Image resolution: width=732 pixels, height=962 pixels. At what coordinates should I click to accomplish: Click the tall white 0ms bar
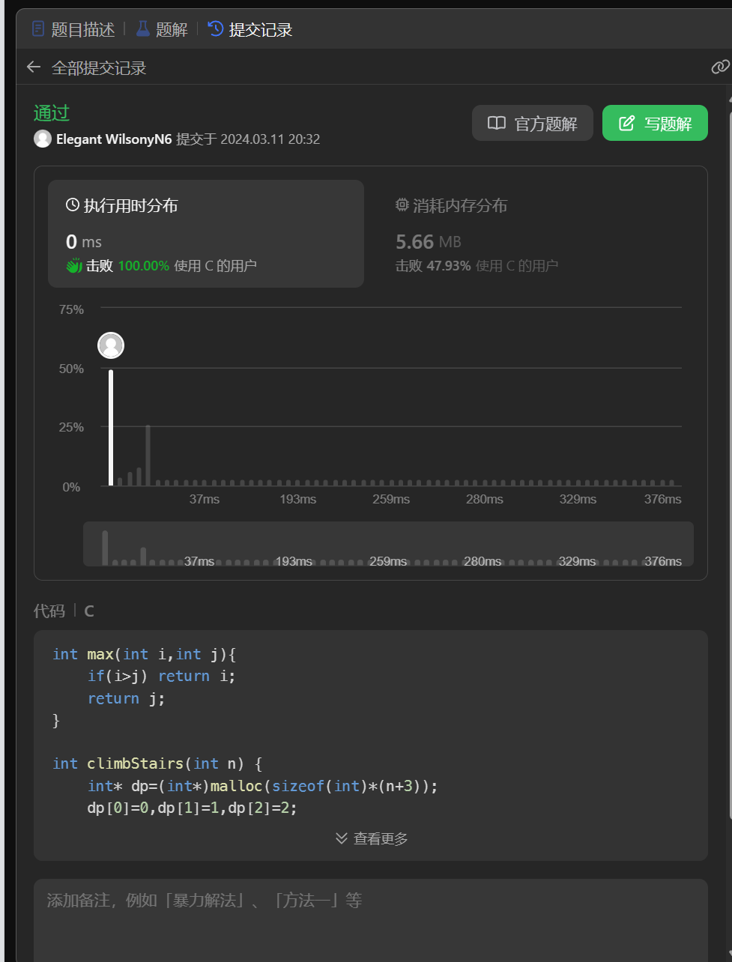(x=111, y=427)
